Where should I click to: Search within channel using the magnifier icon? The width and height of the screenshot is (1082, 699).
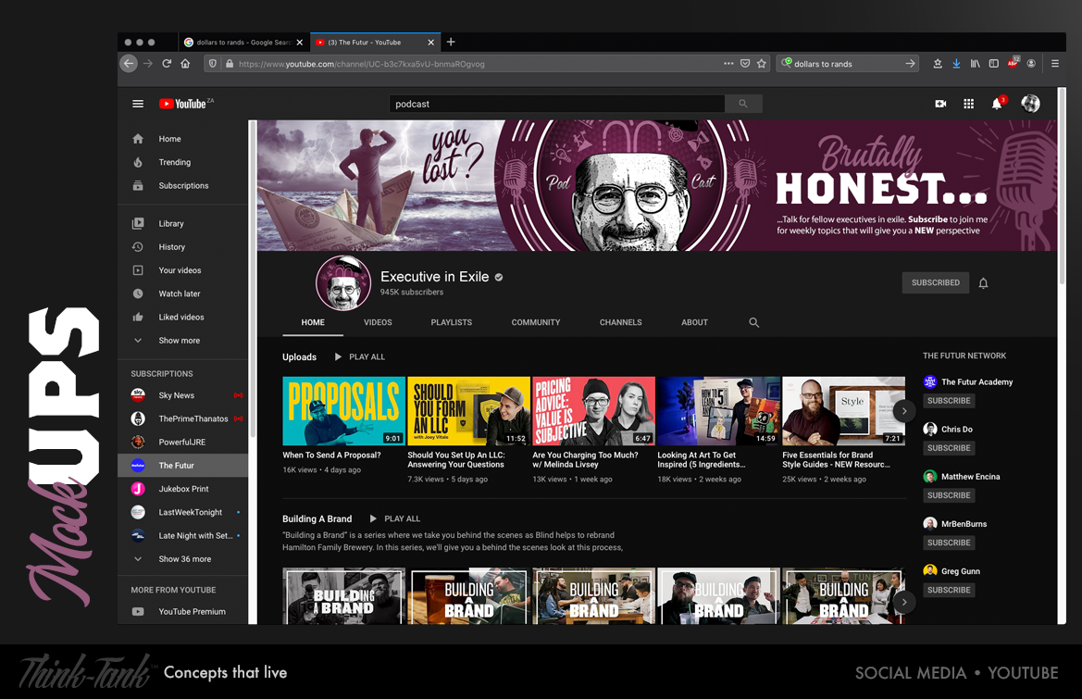753,322
